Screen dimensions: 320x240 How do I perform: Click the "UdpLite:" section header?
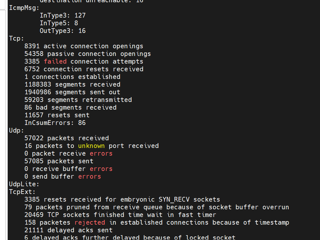24,184
